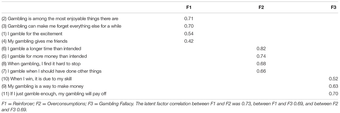Select row 'When I win, it is due to my skill'
This screenshot has width=340, height=113.
170,78
